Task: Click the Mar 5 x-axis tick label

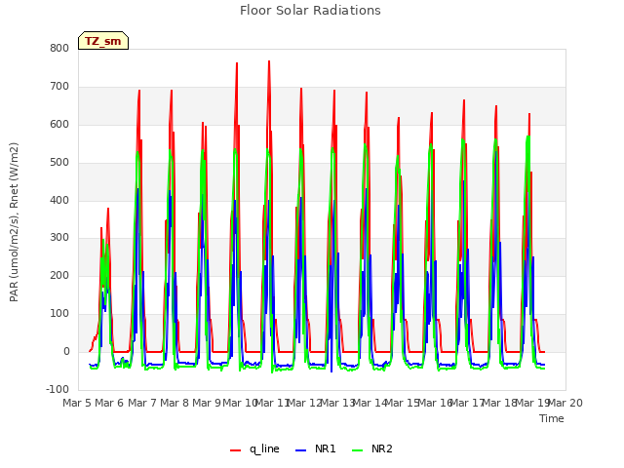Action: pyautogui.click(x=77, y=403)
